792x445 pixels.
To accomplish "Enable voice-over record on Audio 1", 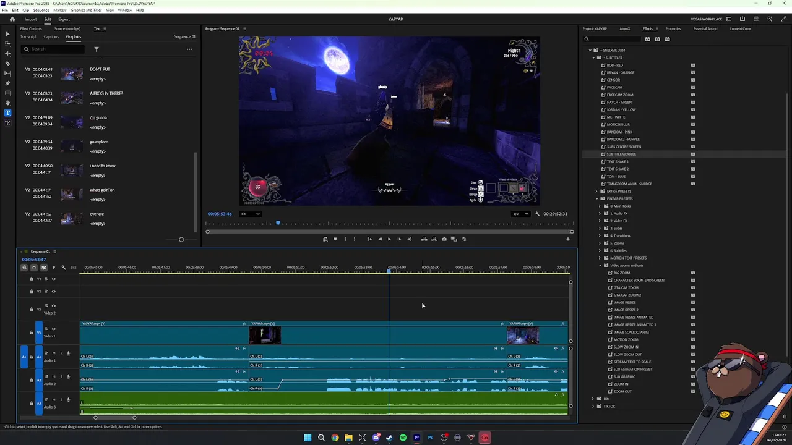I will [68, 353].
